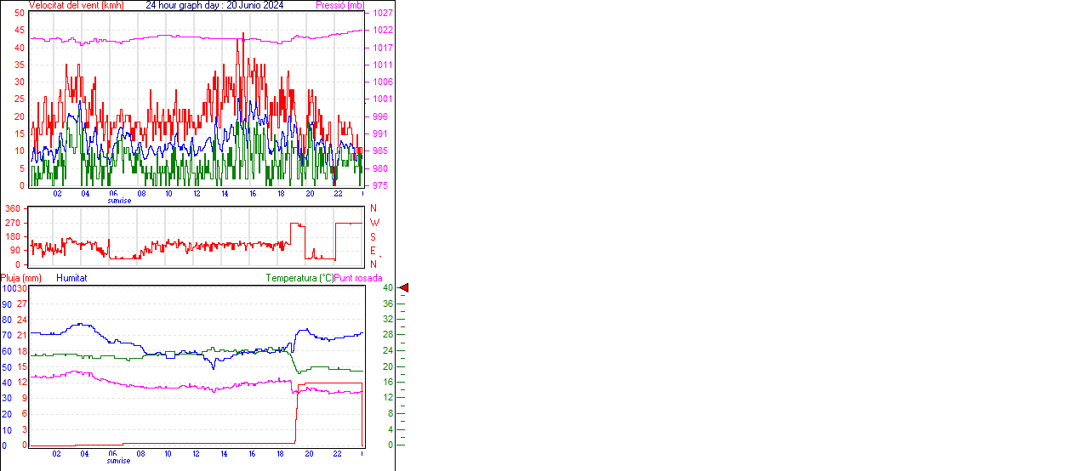Click 50 on the wind speed axis

[x=20, y=14]
